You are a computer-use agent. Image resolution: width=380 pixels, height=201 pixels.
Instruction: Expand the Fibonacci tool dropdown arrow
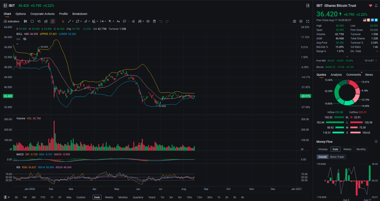click(97, 21)
